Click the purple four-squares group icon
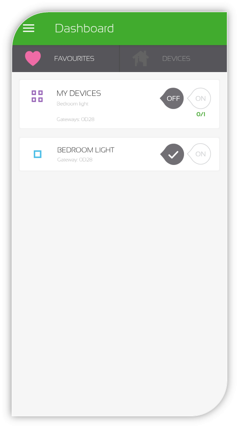The width and height of the screenshot is (239, 428). (x=37, y=96)
